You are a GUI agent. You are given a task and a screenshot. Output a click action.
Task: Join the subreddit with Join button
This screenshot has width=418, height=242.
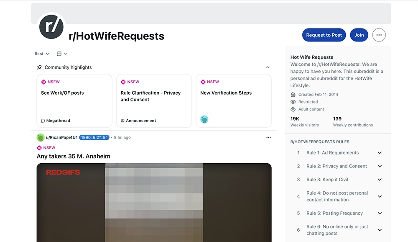click(x=359, y=35)
